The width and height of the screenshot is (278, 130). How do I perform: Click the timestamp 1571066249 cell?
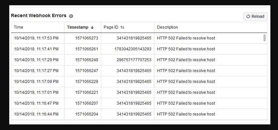pyautogui.click(x=83, y=60)
